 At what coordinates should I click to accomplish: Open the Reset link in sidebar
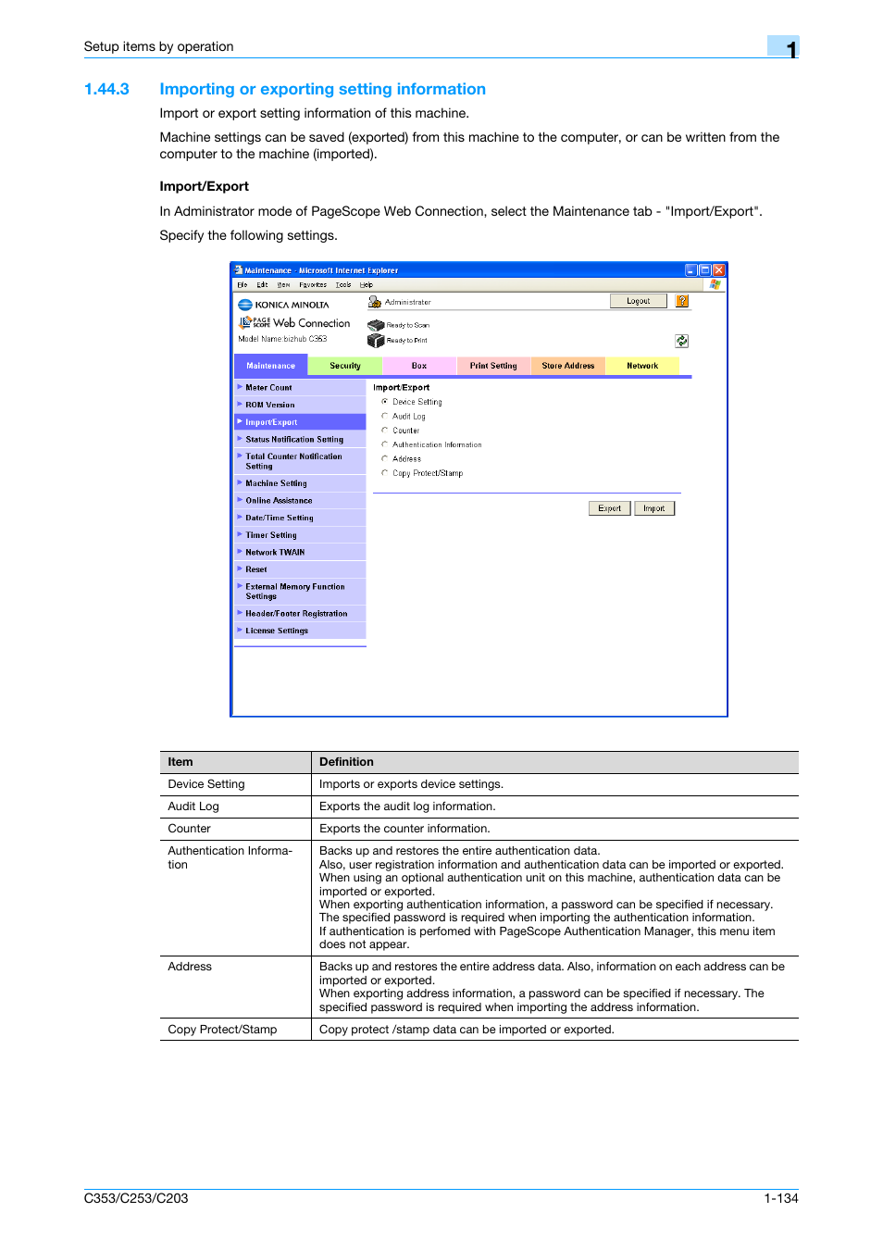click(256, 569)
